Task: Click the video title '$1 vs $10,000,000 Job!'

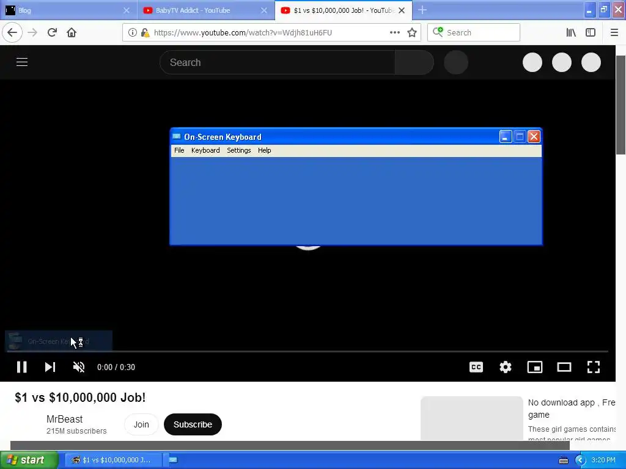Action: click(x=80, y=397)
